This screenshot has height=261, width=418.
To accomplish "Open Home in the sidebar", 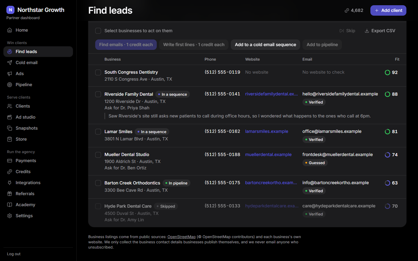I will [x=38, y=30].
